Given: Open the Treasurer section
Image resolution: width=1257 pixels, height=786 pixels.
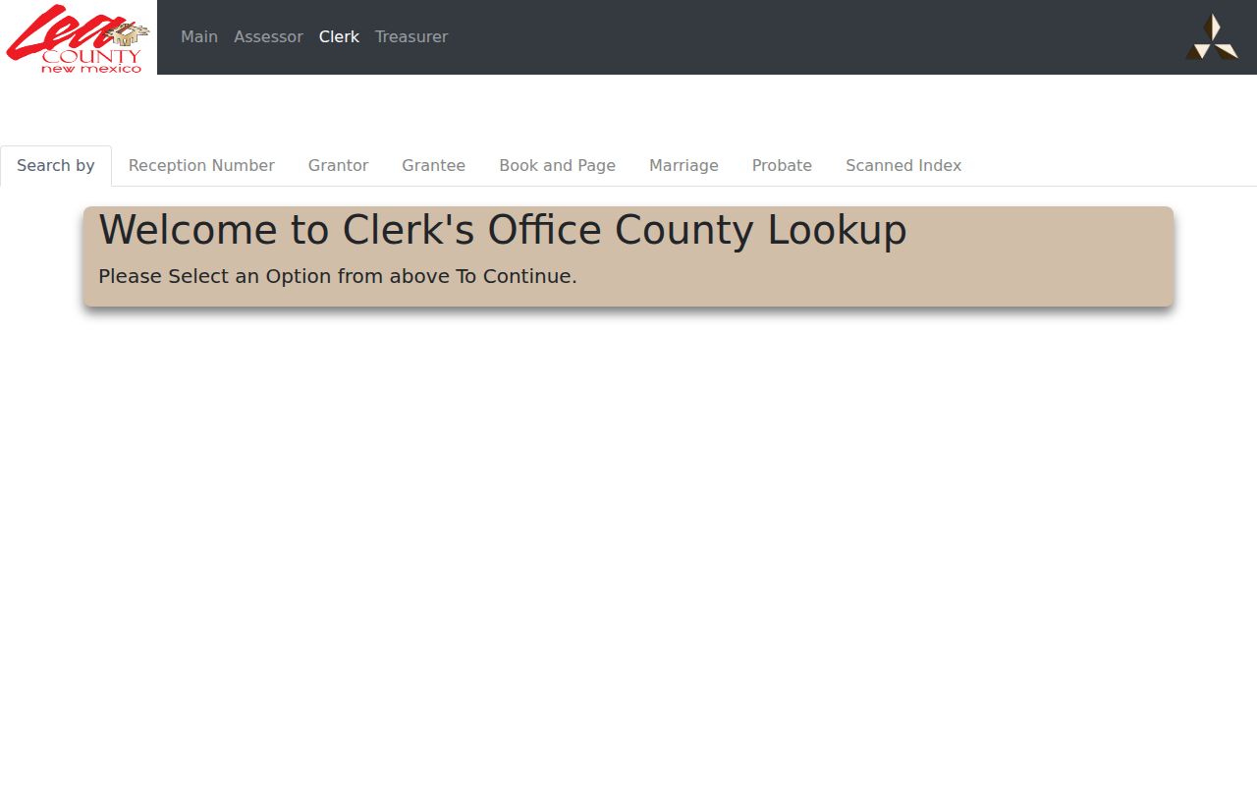Looking at the screenshot, I should tap(411, 37).
